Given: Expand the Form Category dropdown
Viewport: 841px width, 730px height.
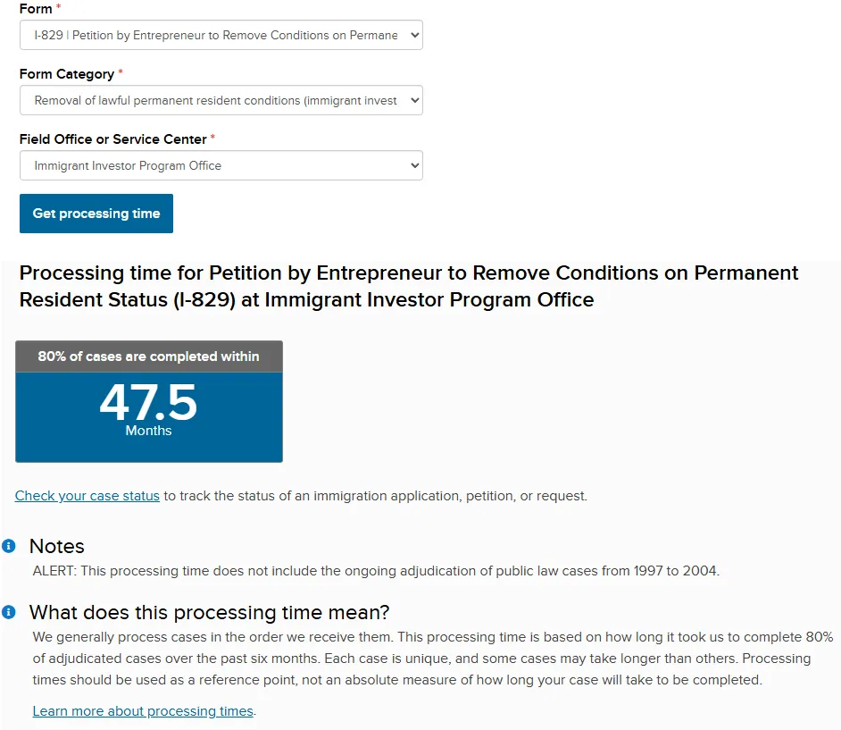Looking at the screenshot, I should 221,101.
